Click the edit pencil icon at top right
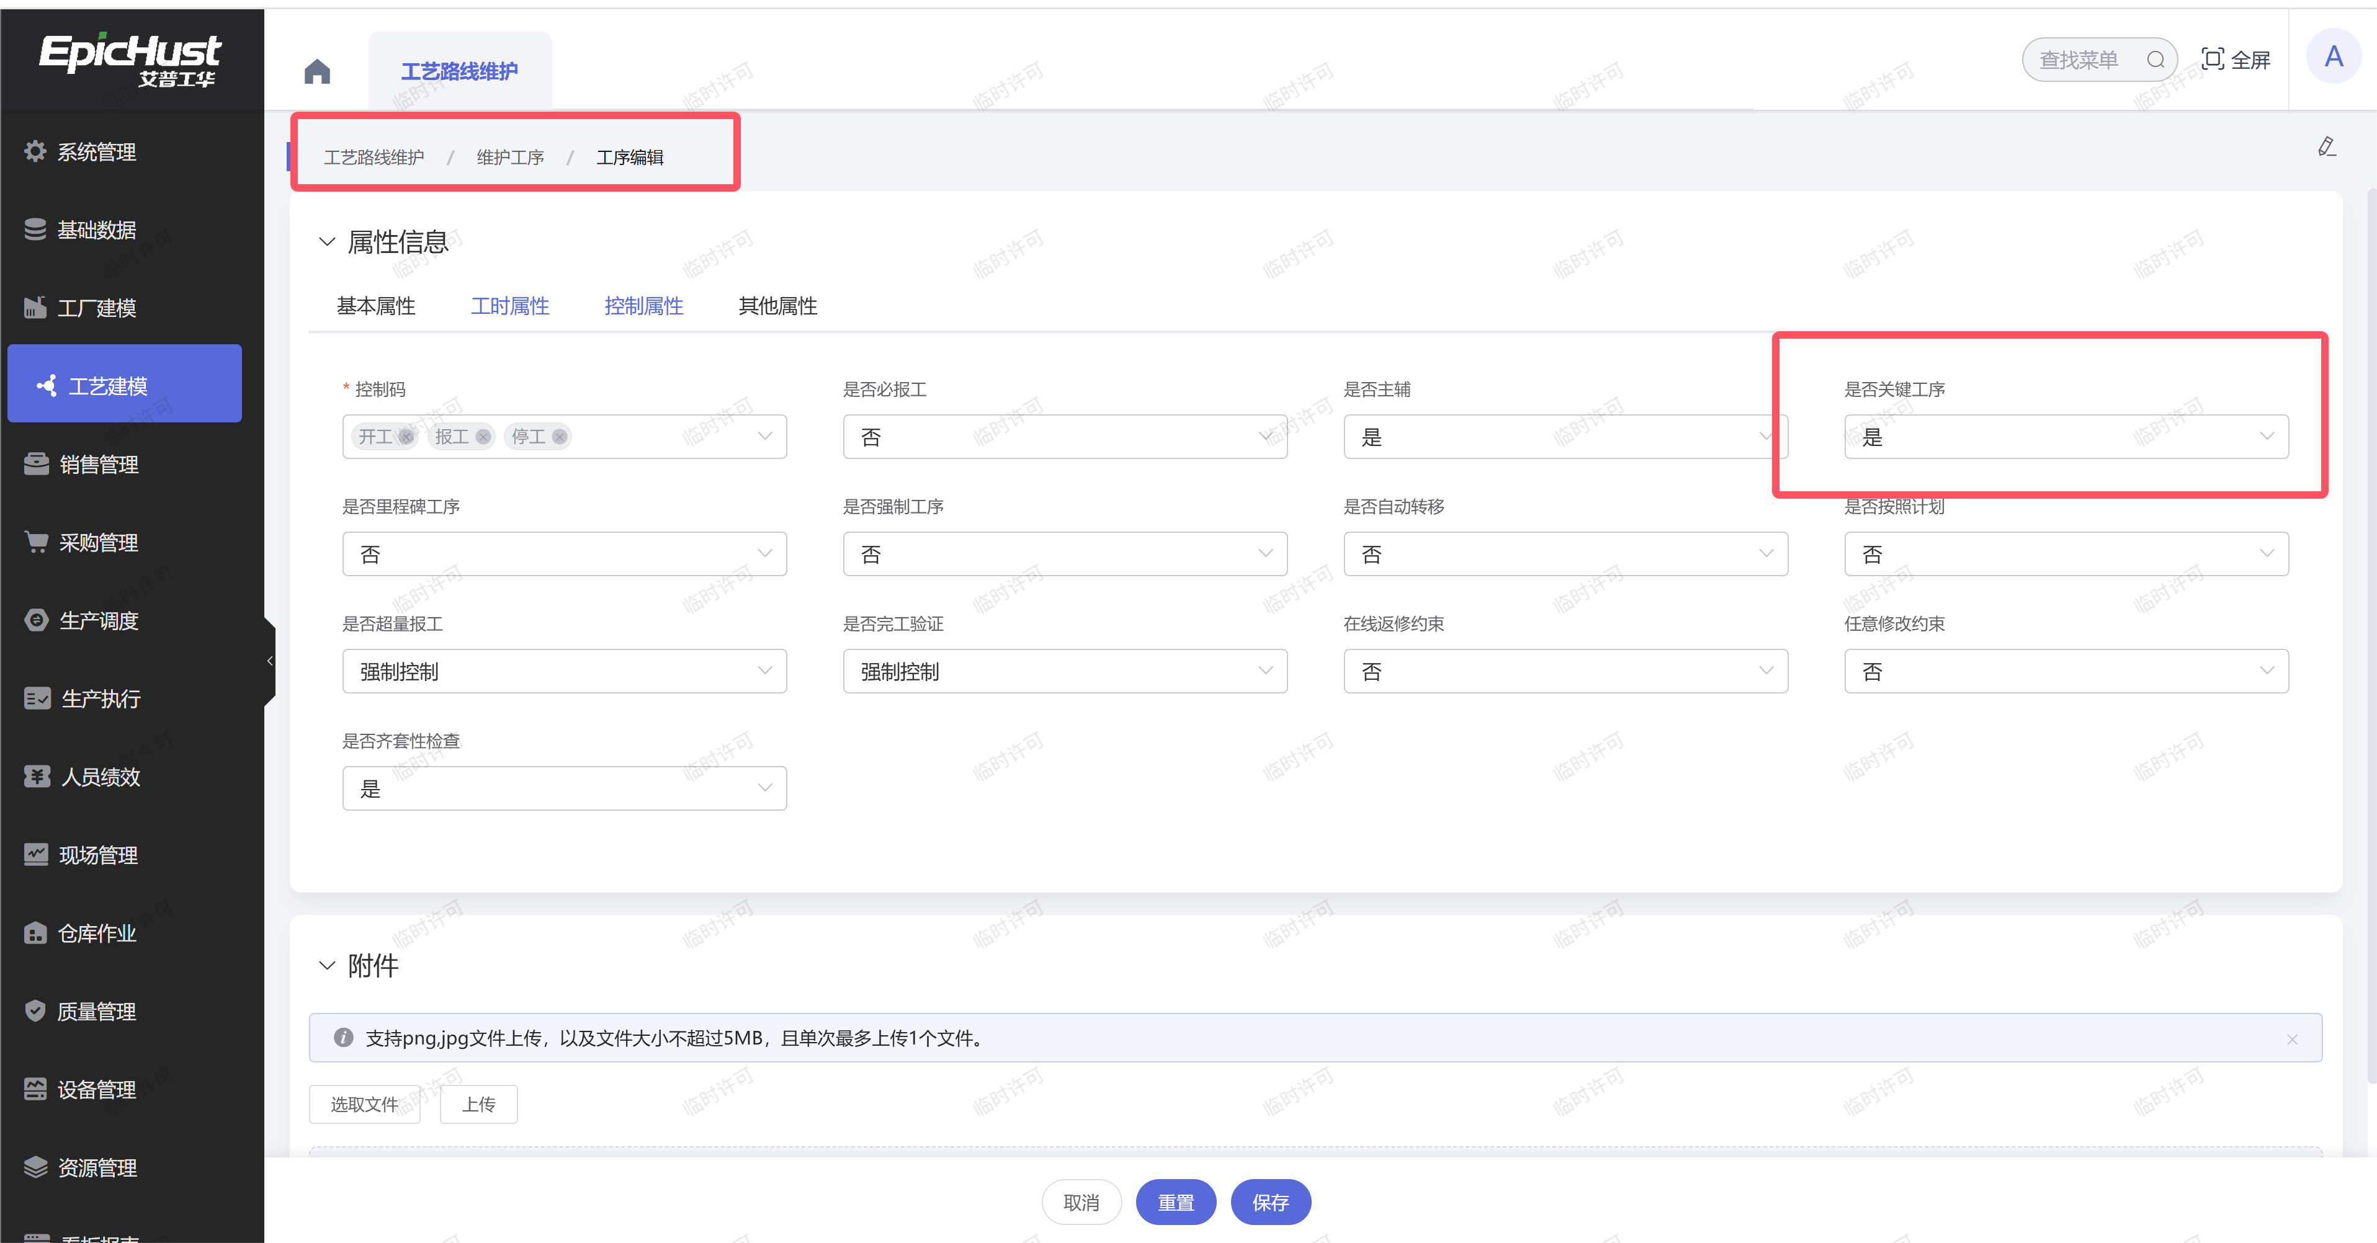Viewport: 2377px width, 1243px height. click(x=2326, y=146)
